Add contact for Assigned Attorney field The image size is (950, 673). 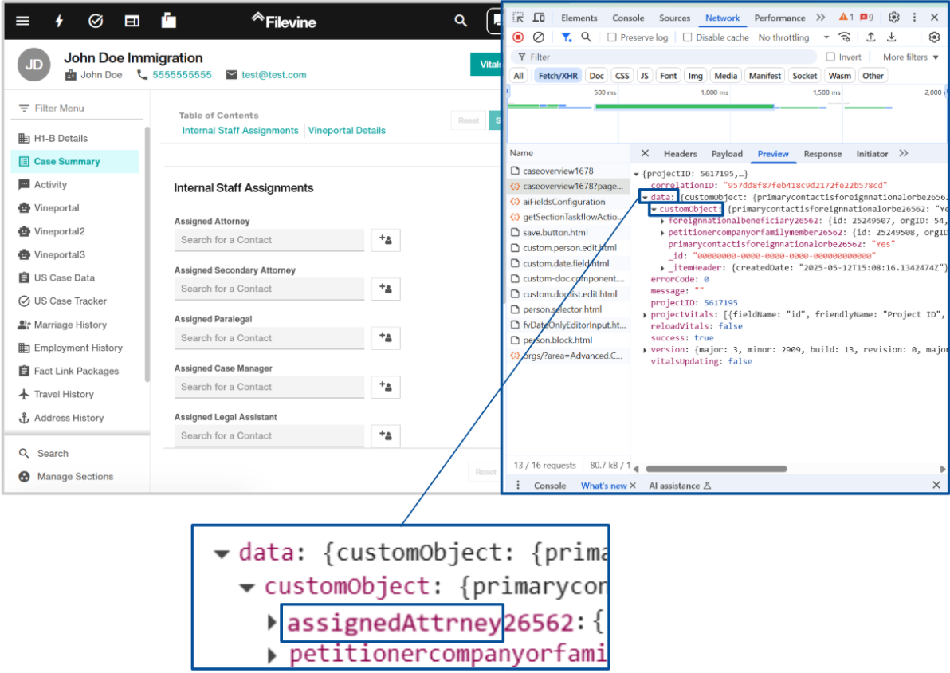click(385, 239)
